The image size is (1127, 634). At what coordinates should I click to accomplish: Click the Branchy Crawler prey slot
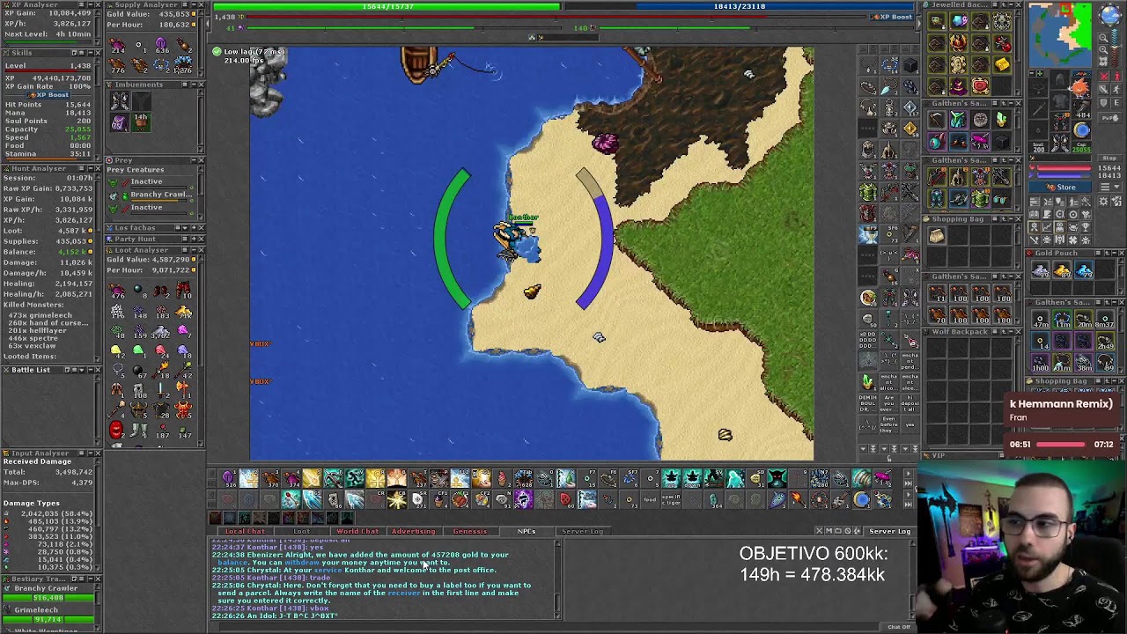pyautogui.click(x=148, y=196)
